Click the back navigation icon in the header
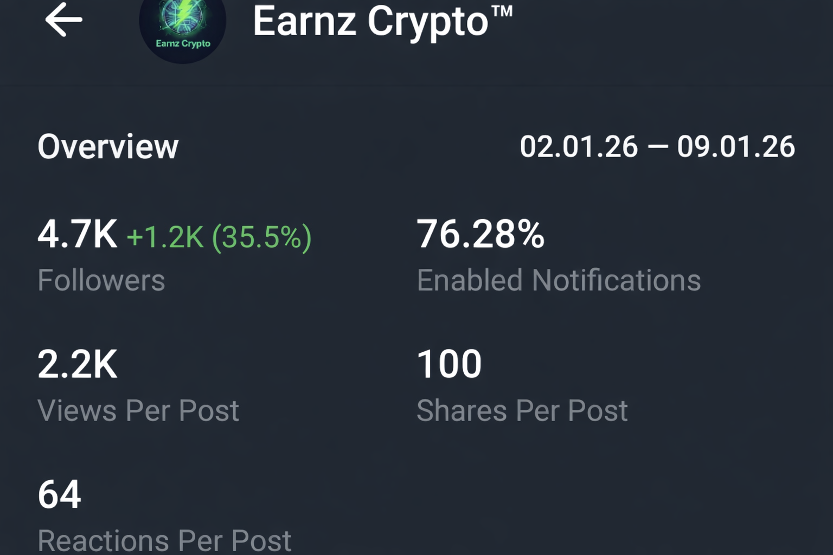Viewport: 833px width, 555px height. 64,20
